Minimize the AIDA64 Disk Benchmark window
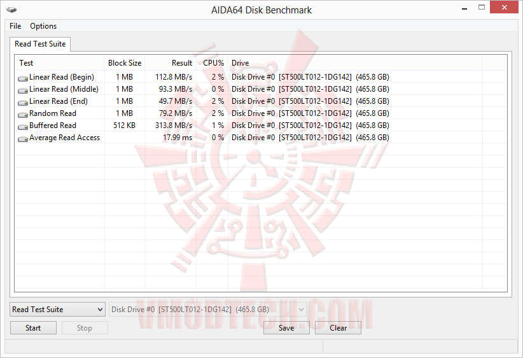The width and height of the screenshot is (523, 358). [464, 8]
